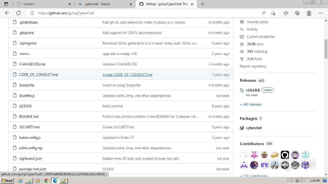The height and width of the screenshot is (184, 328).
Task: Switch to the cyberchef Search tab
Action: point(105,4)
